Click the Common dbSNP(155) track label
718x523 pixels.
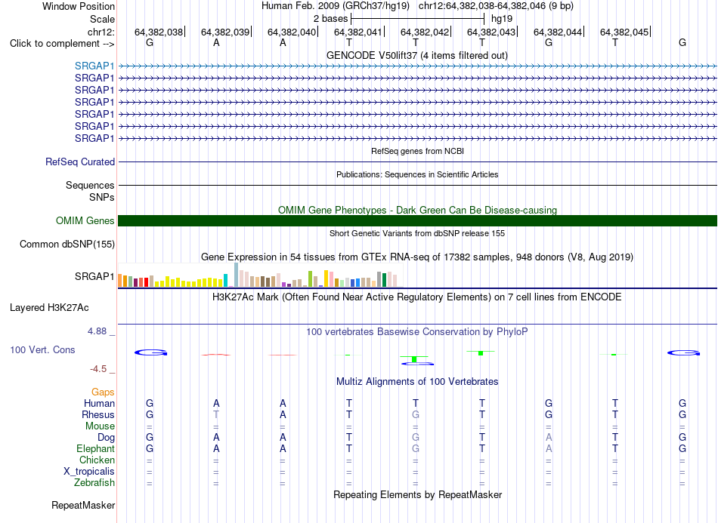pos(67,244)
